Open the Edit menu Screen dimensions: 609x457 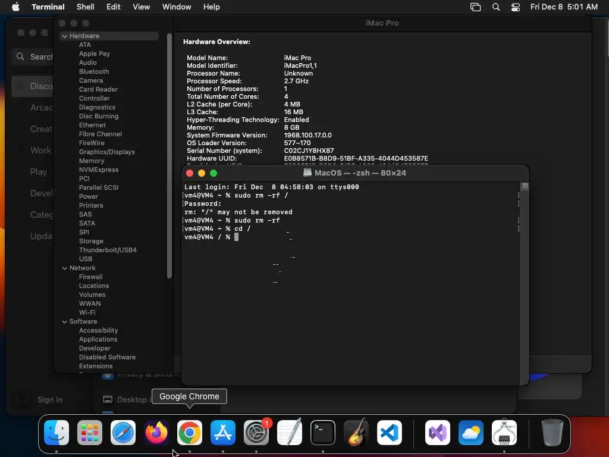click(x=114, y=7)
